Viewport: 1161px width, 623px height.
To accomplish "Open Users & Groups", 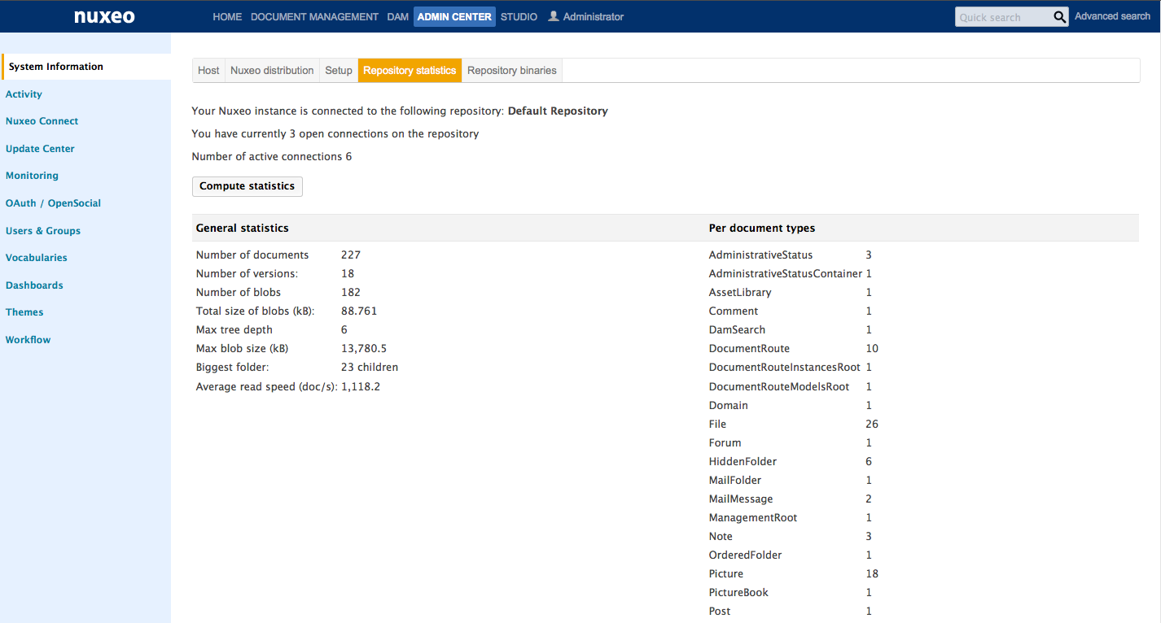I will (x=43, y=231).
